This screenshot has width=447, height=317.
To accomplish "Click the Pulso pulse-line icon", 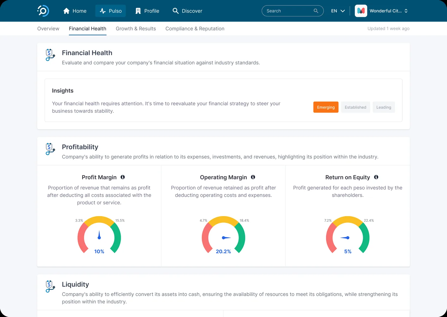I will click(103, 11).
